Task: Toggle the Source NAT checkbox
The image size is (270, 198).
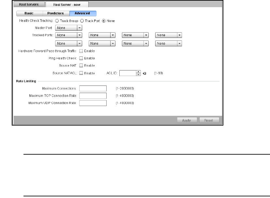Action: click(81, 66)
